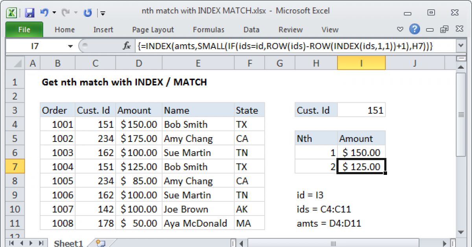Click the Undo arrow icon
Viewport: 472px width, 247px height.
tap(44, 12)
